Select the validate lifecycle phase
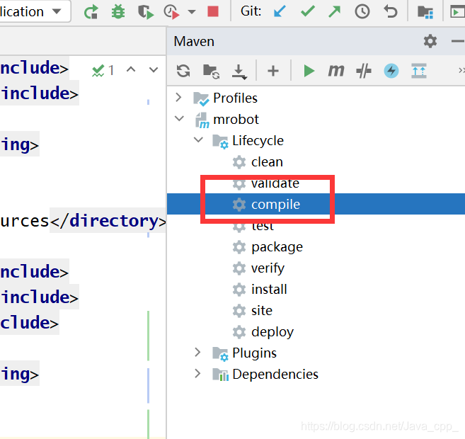Screen dimensions: 465x439 coord(275,183)
